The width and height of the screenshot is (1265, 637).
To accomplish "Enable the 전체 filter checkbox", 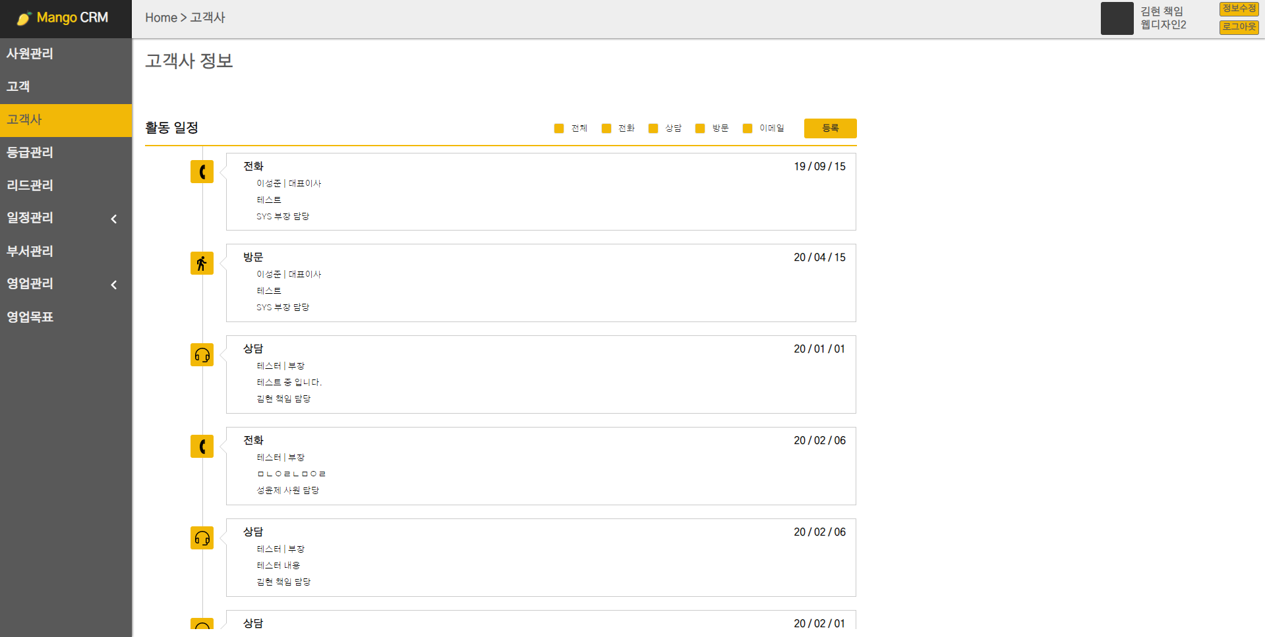I will (559, 128).
